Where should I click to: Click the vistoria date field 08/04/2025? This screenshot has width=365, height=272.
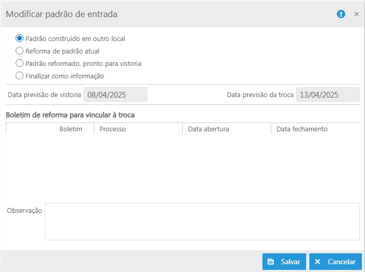click(x=116, y=94)
